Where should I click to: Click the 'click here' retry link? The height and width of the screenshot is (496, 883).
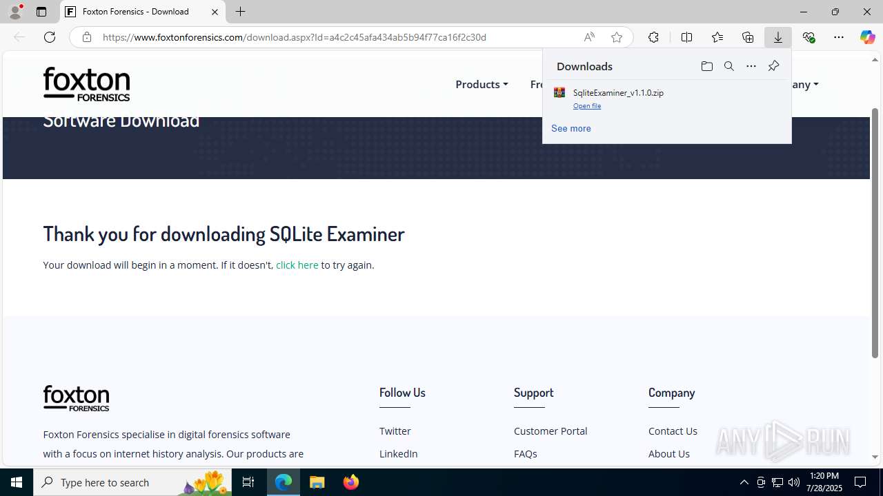click(297, 265)
